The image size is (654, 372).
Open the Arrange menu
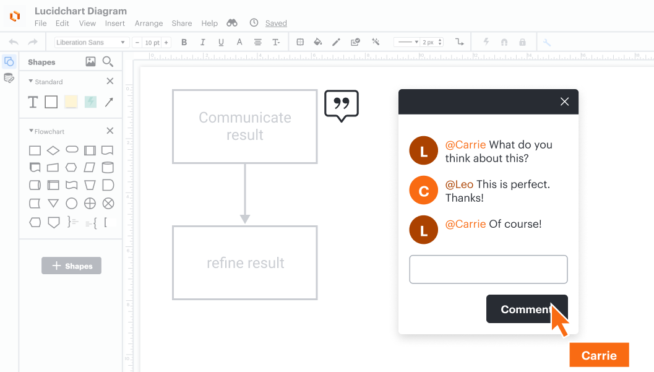click(x=148, y=24)
